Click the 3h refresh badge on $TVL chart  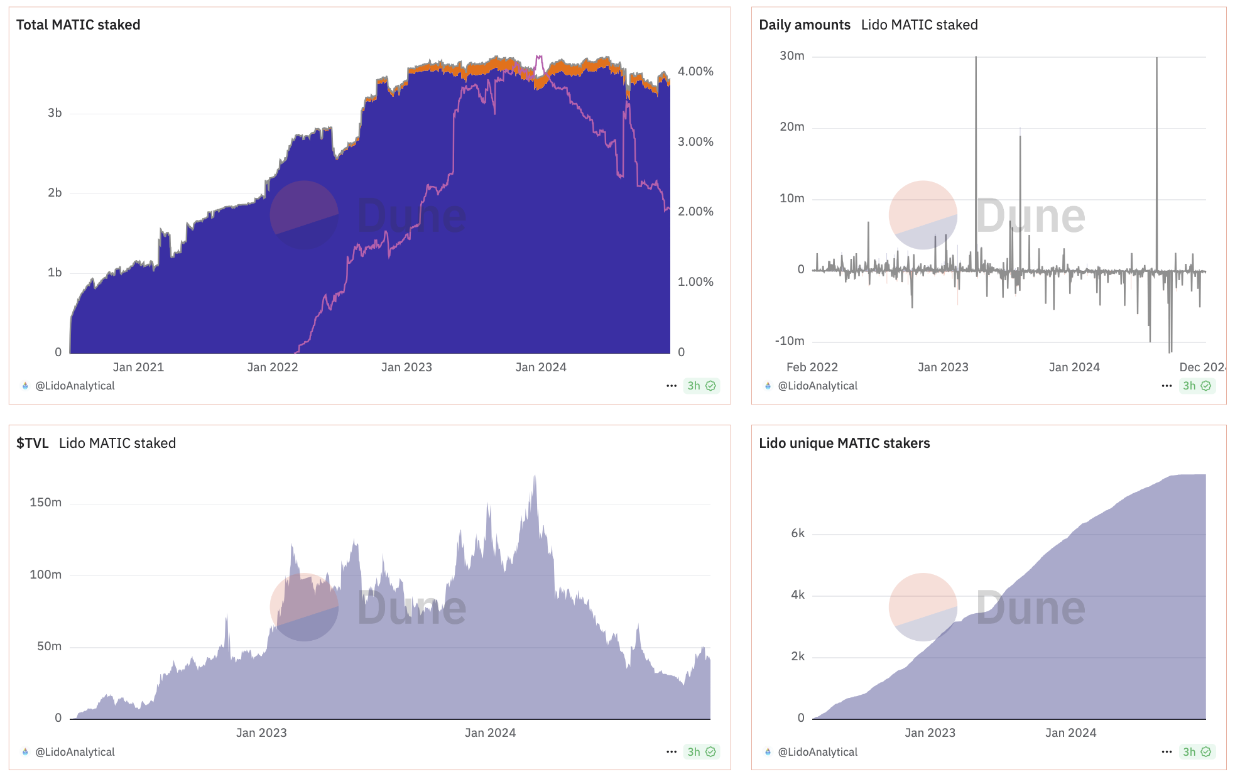pos(702,751)
